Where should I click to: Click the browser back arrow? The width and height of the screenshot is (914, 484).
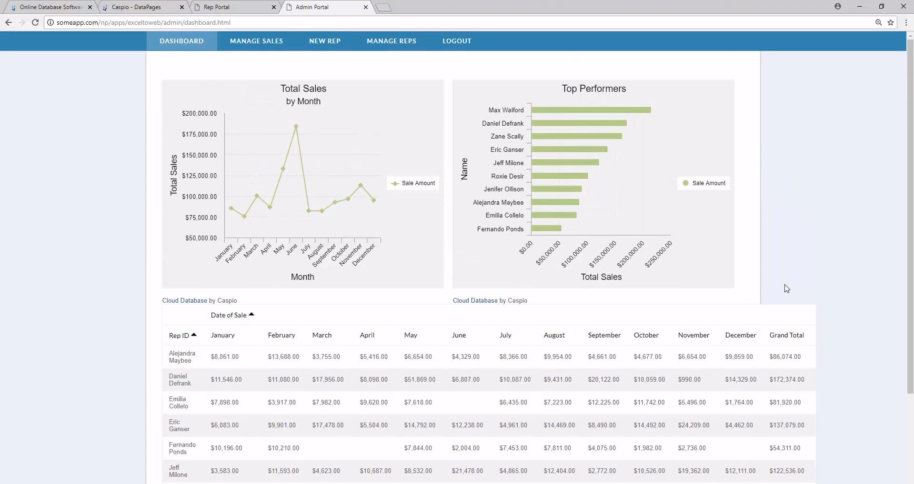coord(9,22)
